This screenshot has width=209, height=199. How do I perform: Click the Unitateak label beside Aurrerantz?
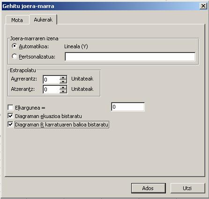tap(82, 79)
